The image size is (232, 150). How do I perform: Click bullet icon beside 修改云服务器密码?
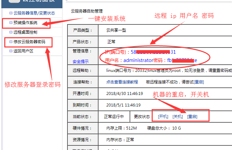click(x=11, y=42)
